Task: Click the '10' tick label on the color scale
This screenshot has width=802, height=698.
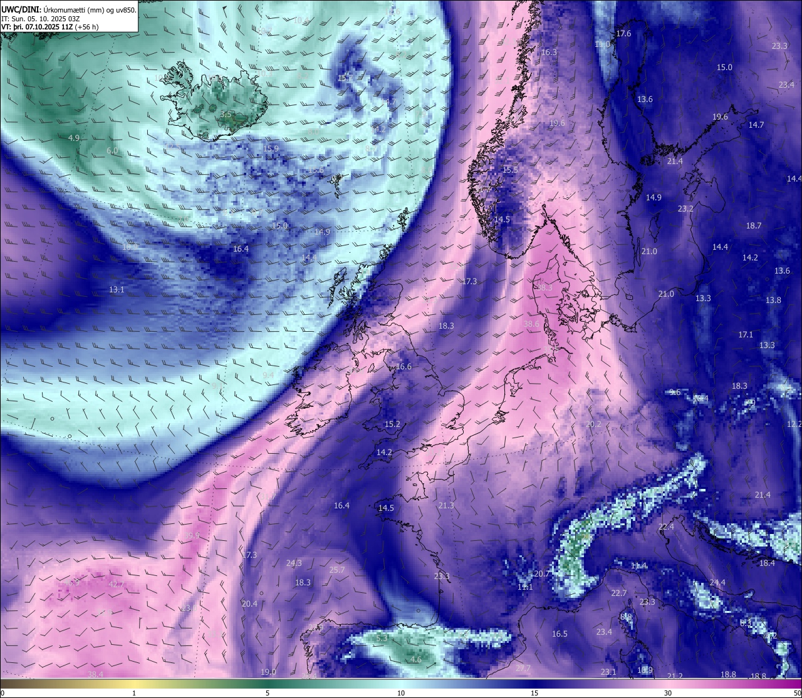Action: pyautogui.click(x=401, y=693)
